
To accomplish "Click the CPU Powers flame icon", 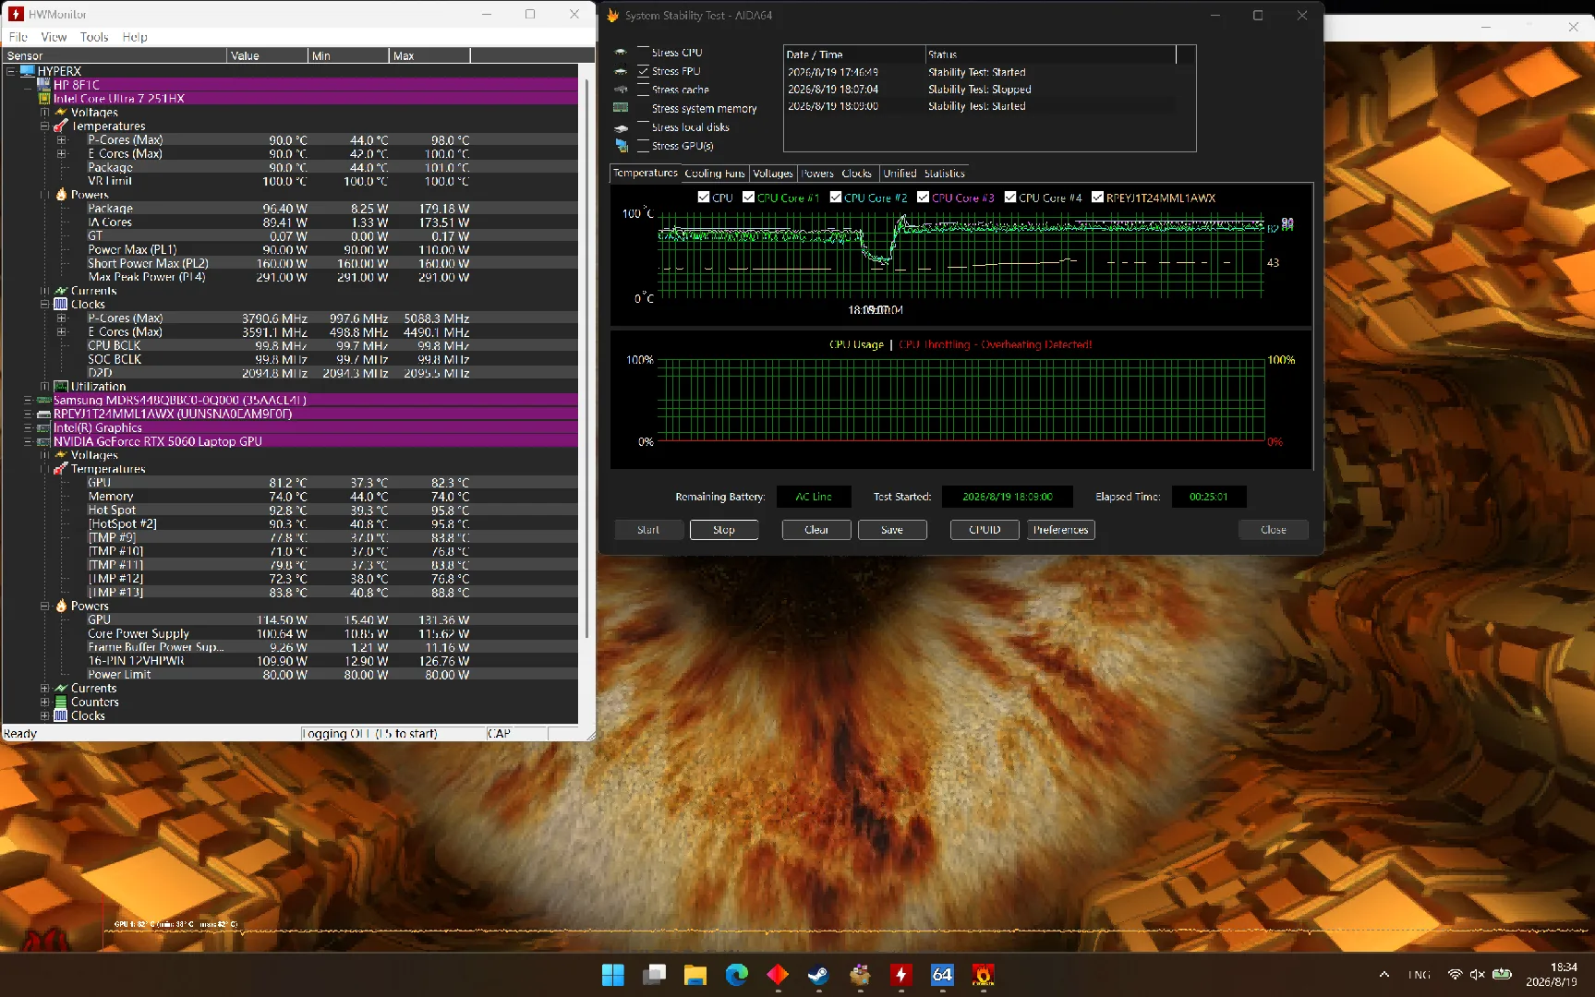I will 61,195.
